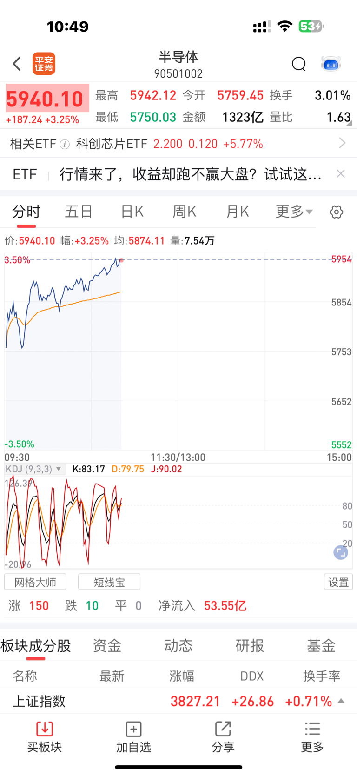Open the 网格大师 button
This screenshot has width=357, height=776.
click(x=35, y=582)
